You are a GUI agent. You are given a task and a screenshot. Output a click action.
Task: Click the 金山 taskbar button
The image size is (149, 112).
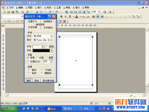(x=53, y=109)
